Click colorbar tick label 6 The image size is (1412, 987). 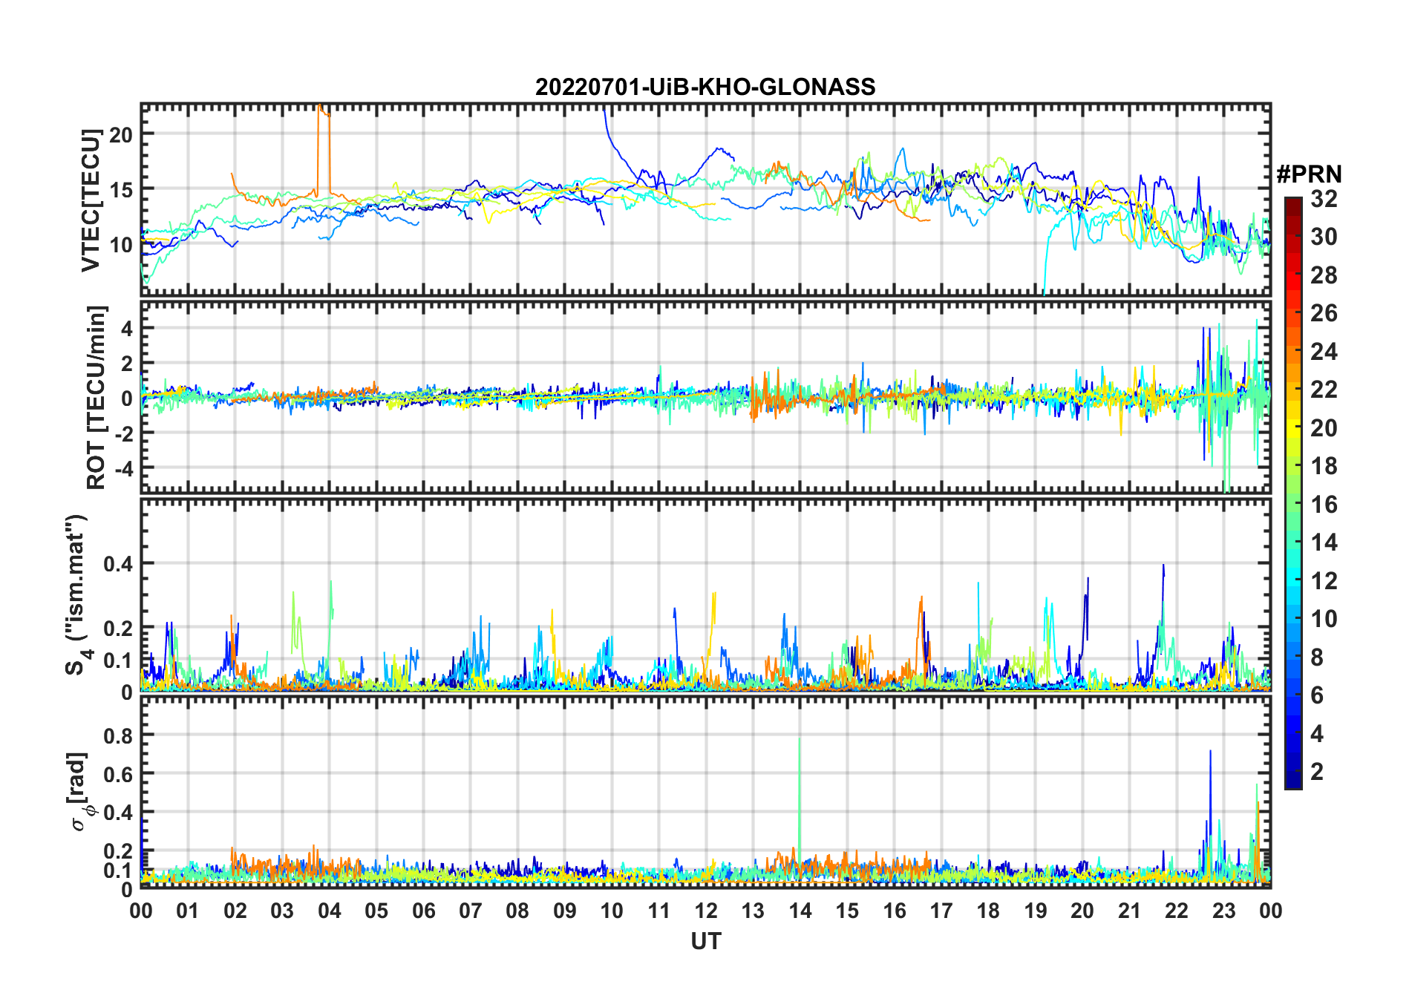[1318, 695]
